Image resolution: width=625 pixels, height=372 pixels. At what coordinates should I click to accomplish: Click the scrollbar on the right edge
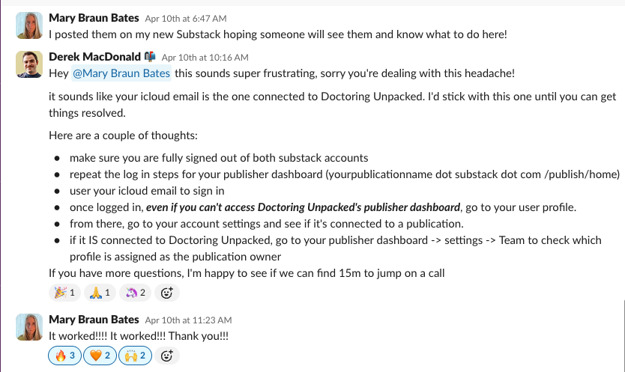click(x=624, y=335)
